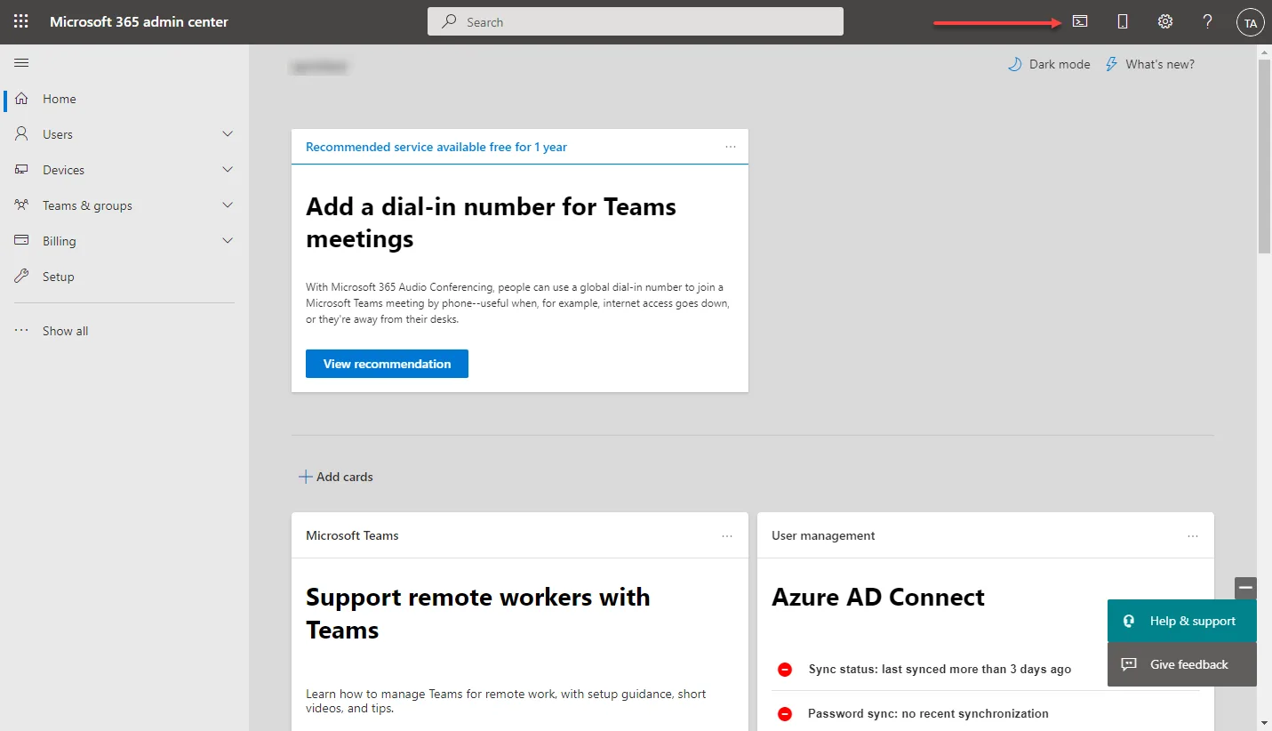Open the Help question mark icon
The image size is (1272, 731).
tap(1207, 21)
